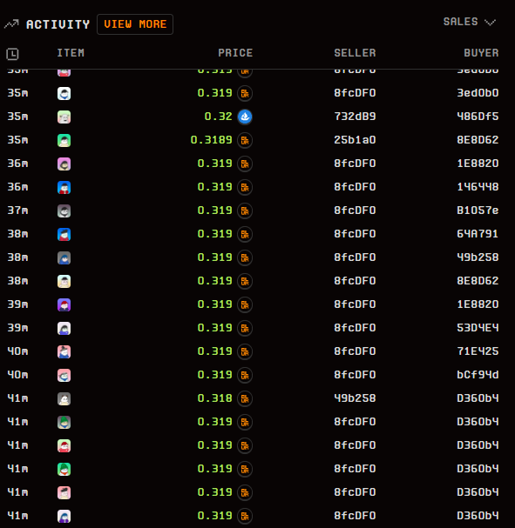
Task: Click the Blur icon beside price 0.318
Action: click(245, 398)
